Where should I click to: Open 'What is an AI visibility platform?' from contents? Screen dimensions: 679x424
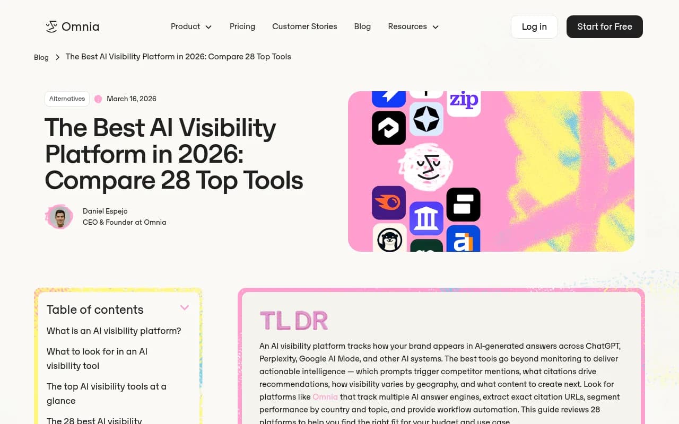(114, 331)
